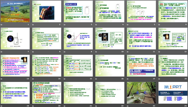Click the star icon under slide 17
This screenshot has width=188, height=107.
click(x=128, y=79)
